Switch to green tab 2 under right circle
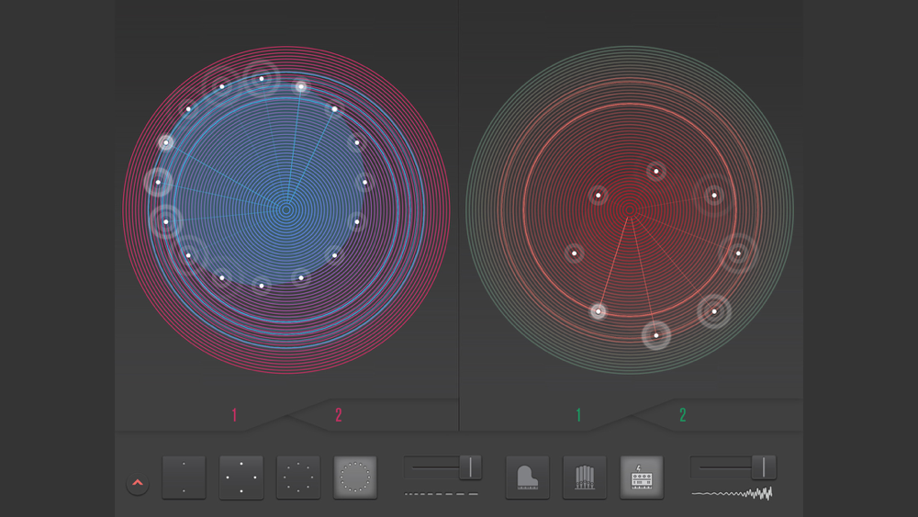The image size is (918, 517). coord(683,415)
